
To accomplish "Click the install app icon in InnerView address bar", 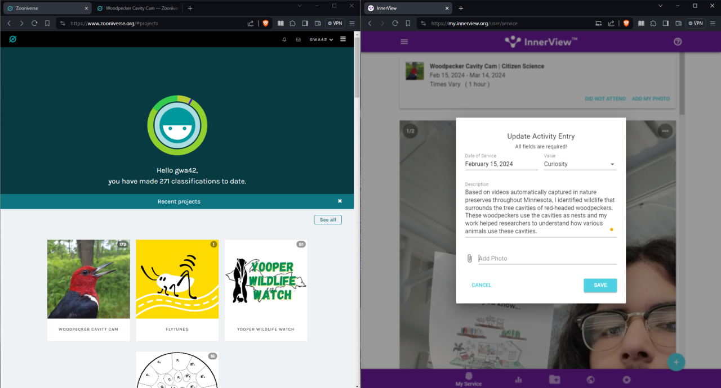I will click(599, 23).
